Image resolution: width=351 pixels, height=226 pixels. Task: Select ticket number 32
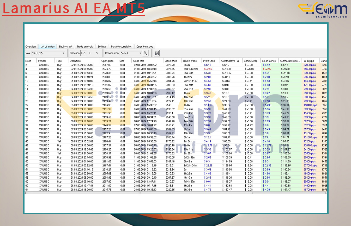(27, 125)
